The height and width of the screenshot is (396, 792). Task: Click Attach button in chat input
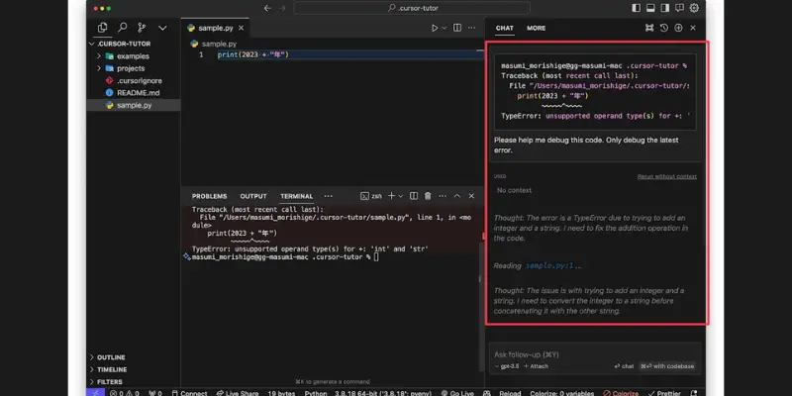(x=536, y=366)
